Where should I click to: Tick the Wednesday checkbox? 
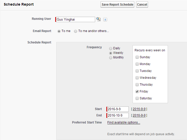(137, 78)
